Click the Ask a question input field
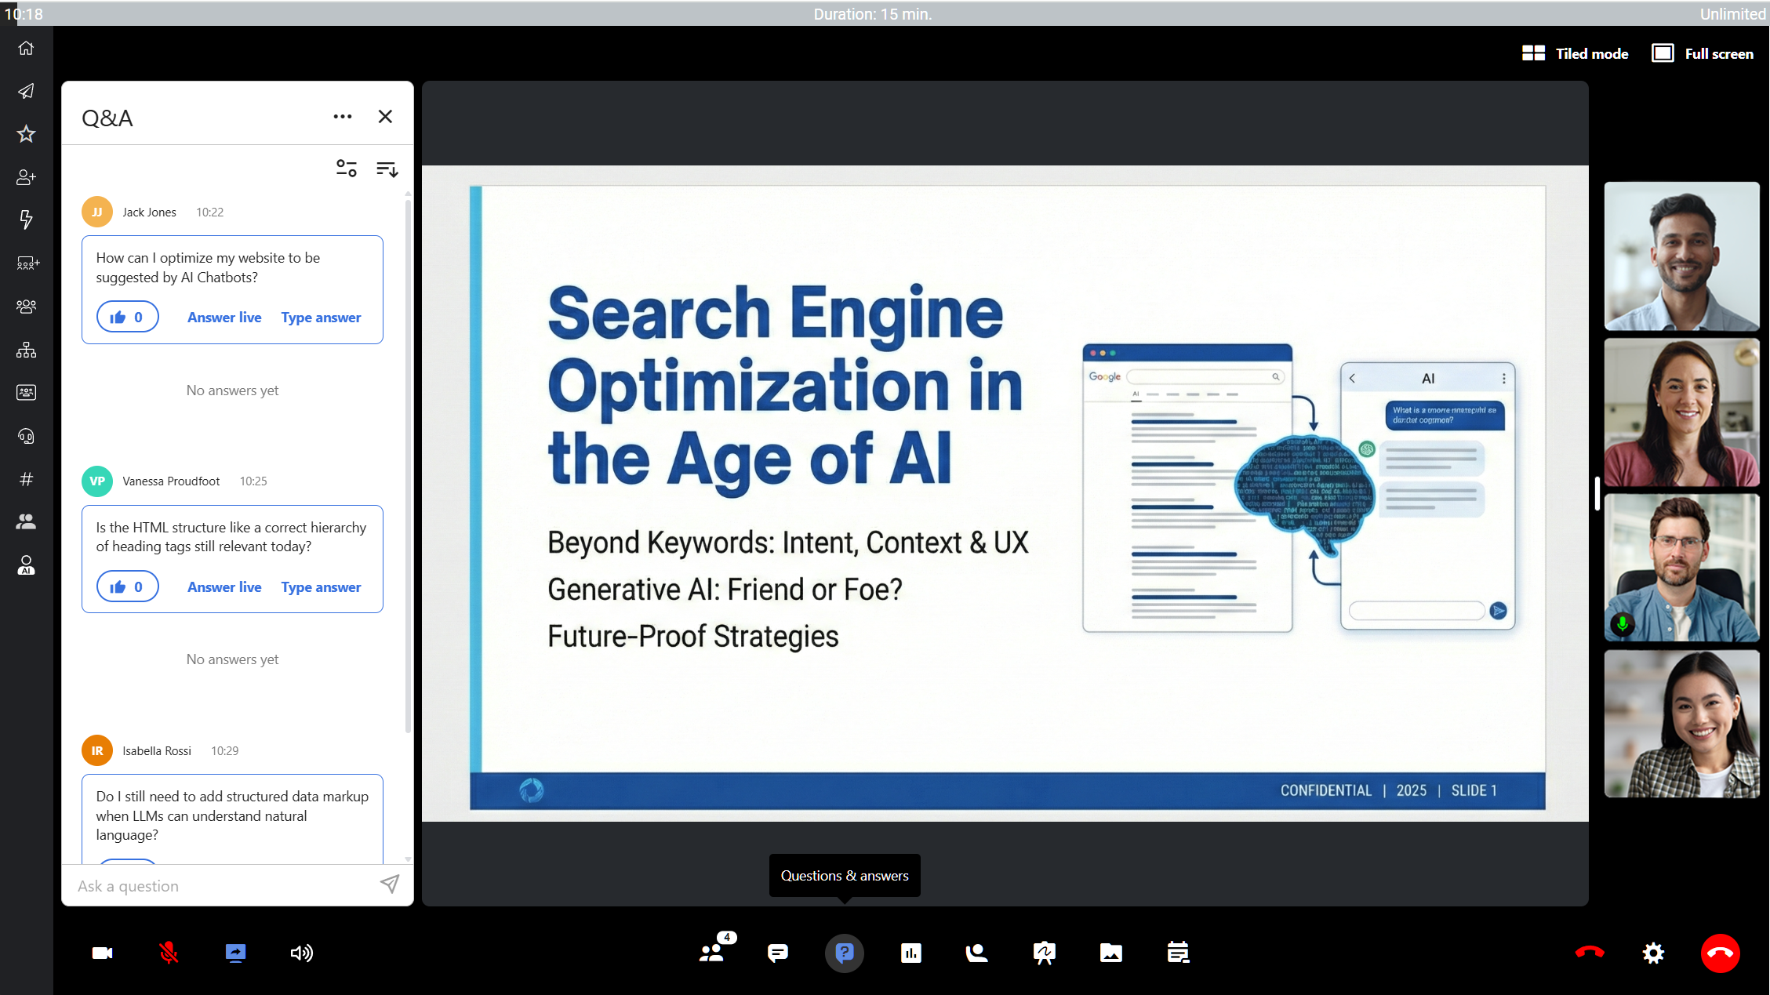The height and width of the screenshot is (995, 1770). pos(220,886)
